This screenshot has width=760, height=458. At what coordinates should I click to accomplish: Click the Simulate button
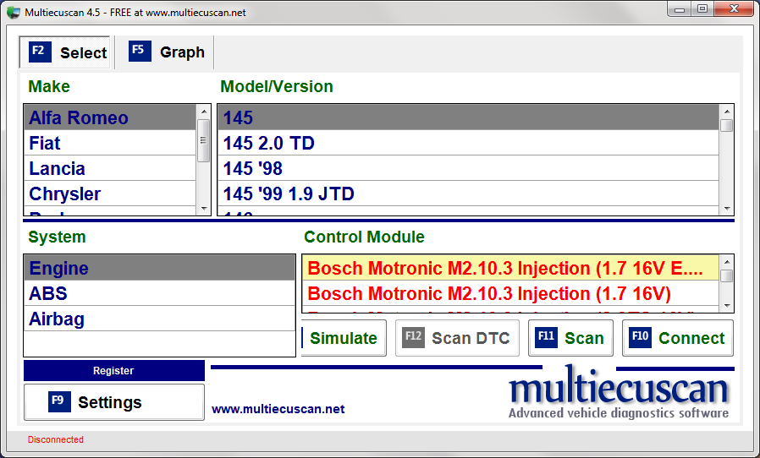(x=344, y=338)
